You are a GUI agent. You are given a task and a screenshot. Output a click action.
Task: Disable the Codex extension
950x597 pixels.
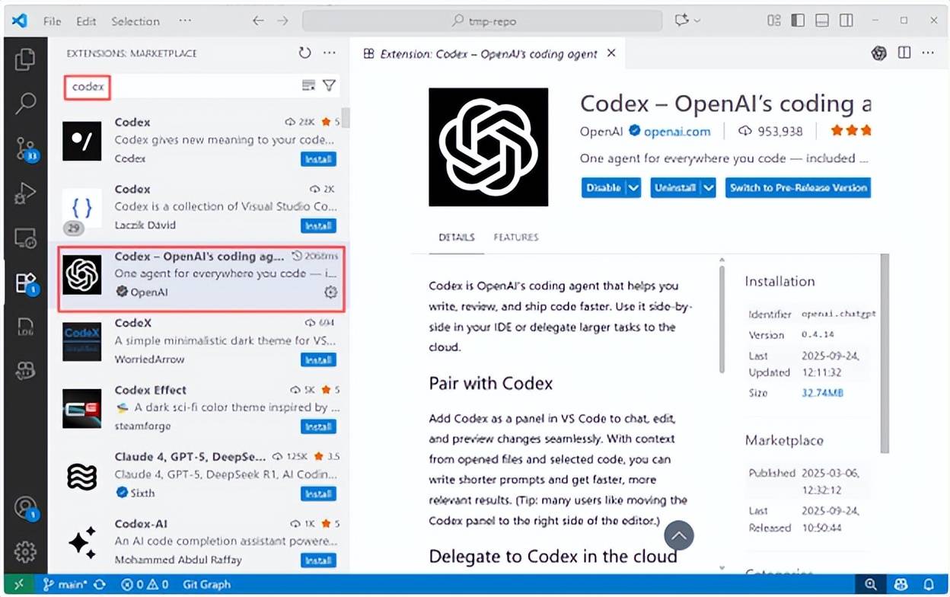coord(604,187)
